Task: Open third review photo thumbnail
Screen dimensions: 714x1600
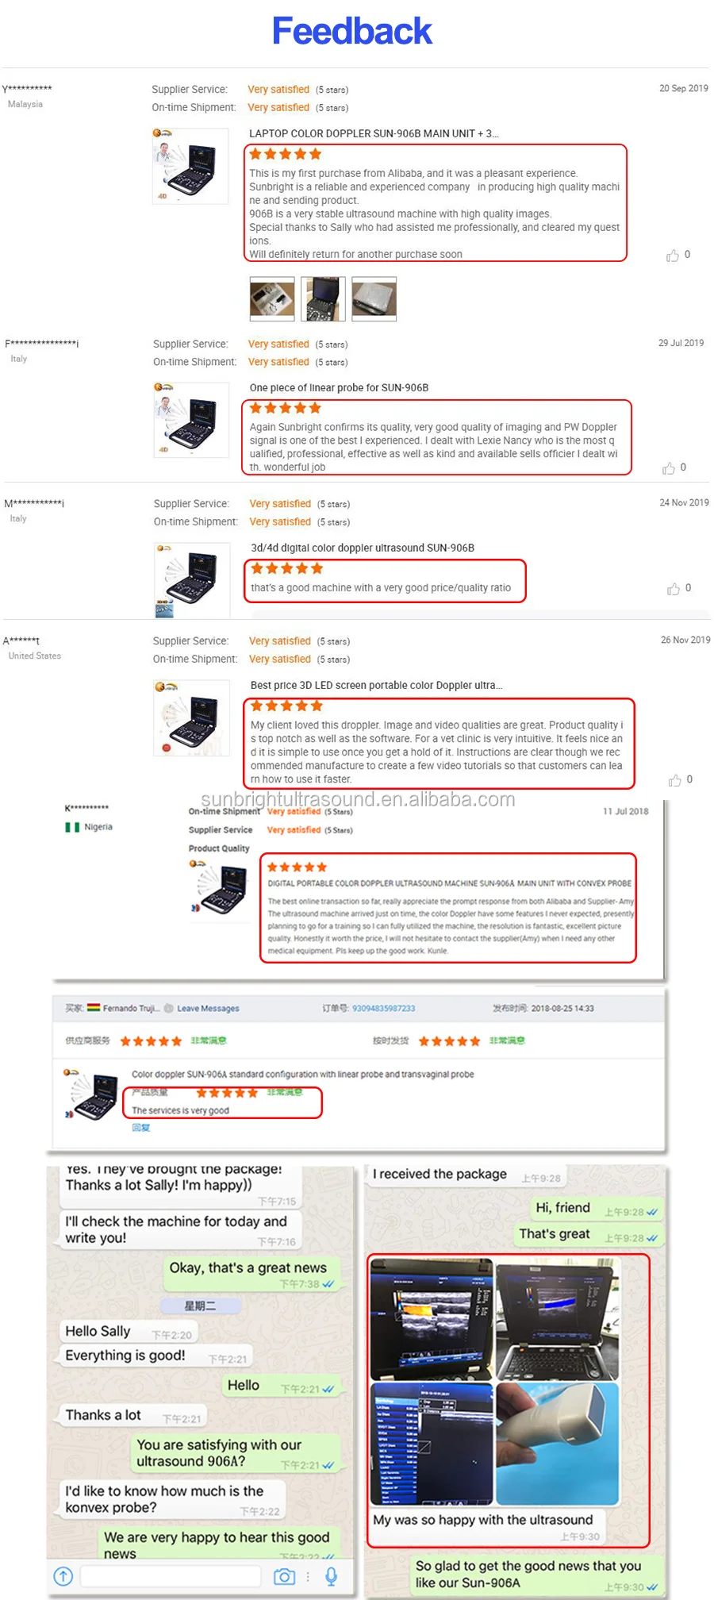Action: (374, 299)
